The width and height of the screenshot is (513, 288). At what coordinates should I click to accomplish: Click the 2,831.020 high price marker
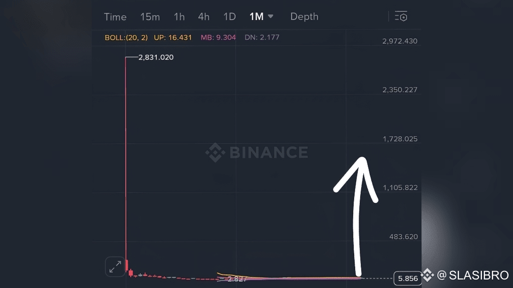(156, 57)
